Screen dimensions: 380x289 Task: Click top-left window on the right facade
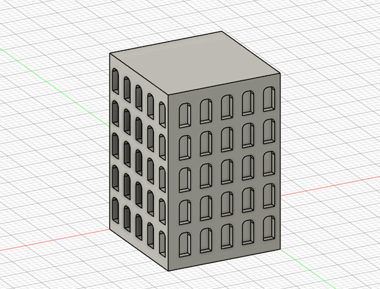point(185,114)
